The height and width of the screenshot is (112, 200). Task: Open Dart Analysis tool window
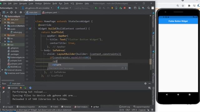81,107
